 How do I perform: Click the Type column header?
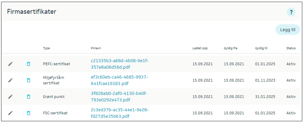tap(46, 48)
